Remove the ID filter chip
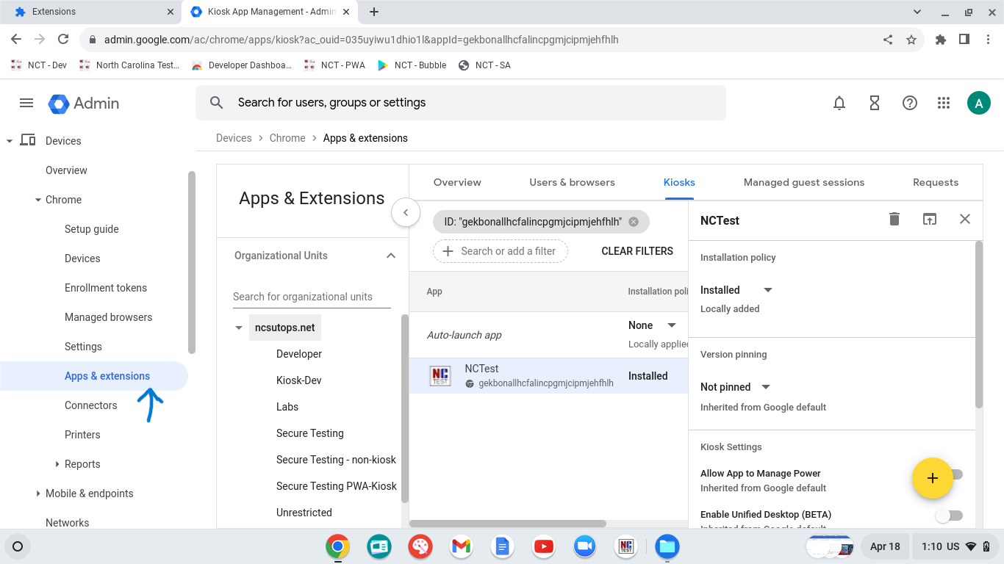This screenshot has height=564, width=1004. (x=634, y=222)
